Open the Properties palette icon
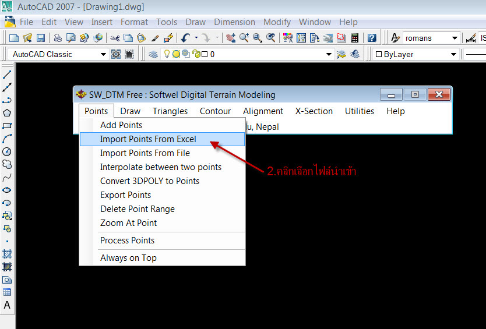Image resolution: width=486 pixels, height=329 pixels. pos(288,38)
